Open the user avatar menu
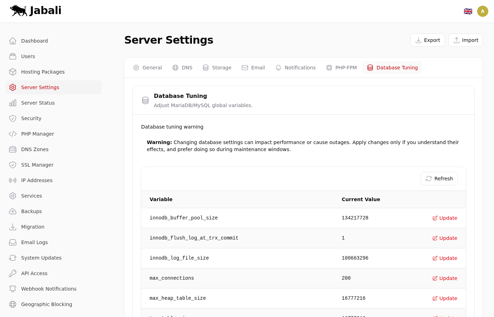Screen dimensions: 494x317 pyautogui.click(x=482, y=11)
